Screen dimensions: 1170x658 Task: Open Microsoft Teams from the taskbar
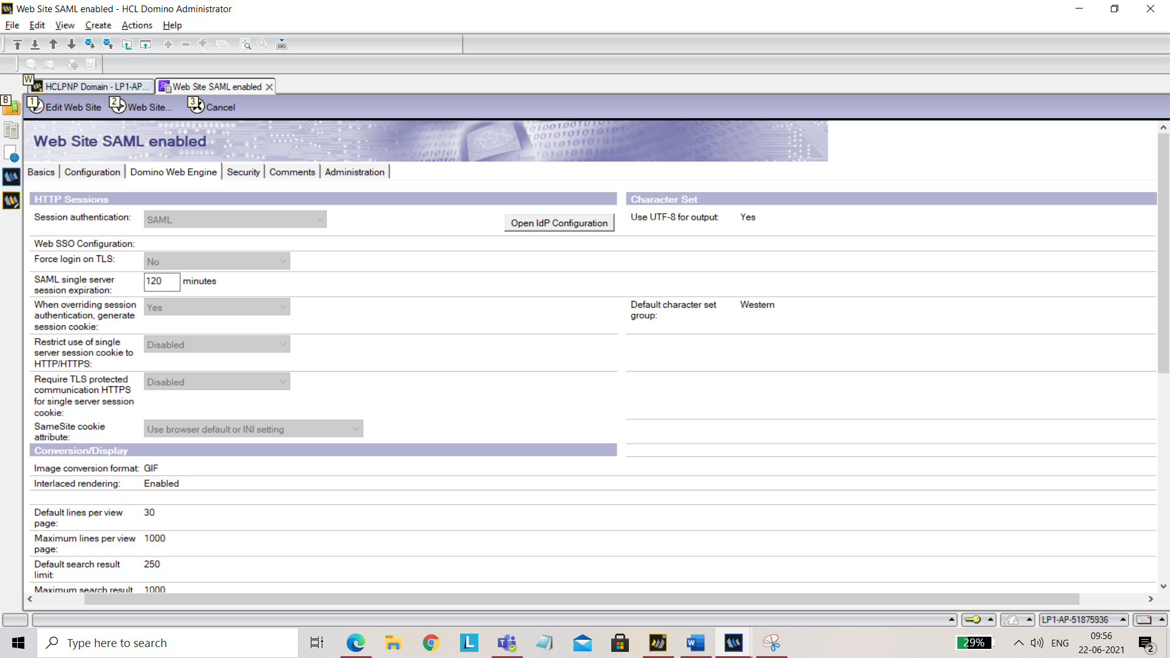pyautogui.click(x=506, y=643)
